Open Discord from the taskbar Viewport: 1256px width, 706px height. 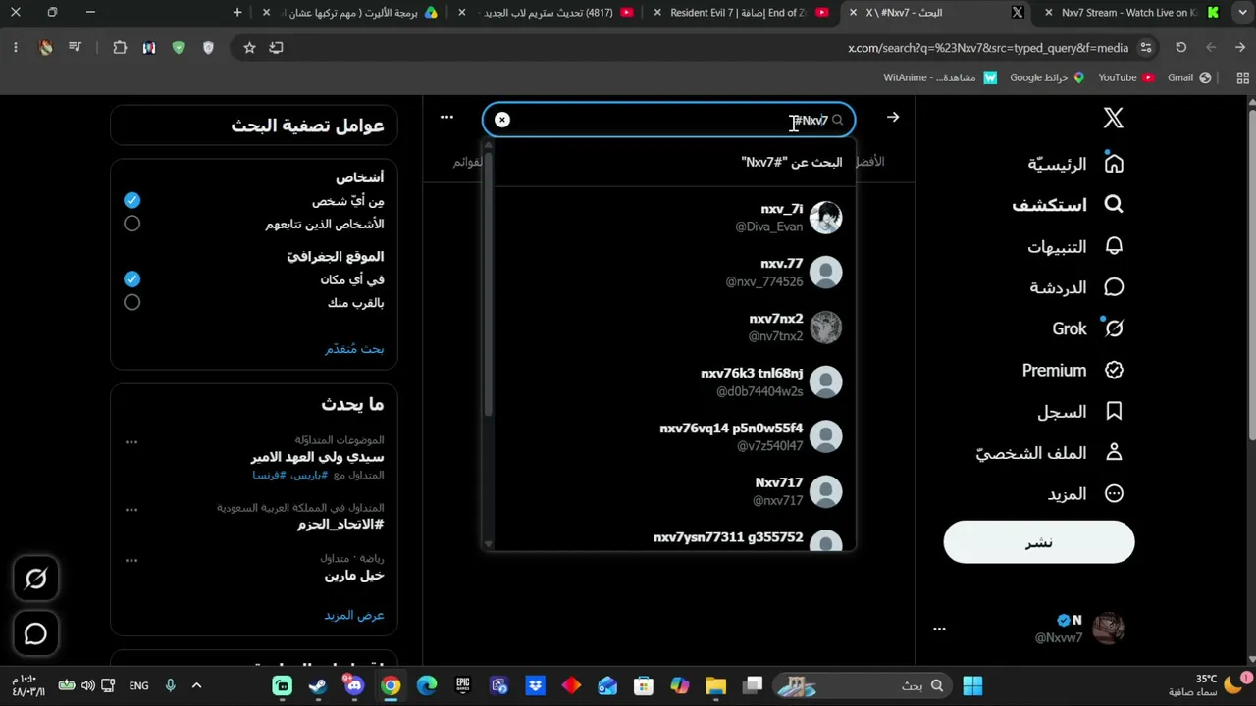pos(354,685)
